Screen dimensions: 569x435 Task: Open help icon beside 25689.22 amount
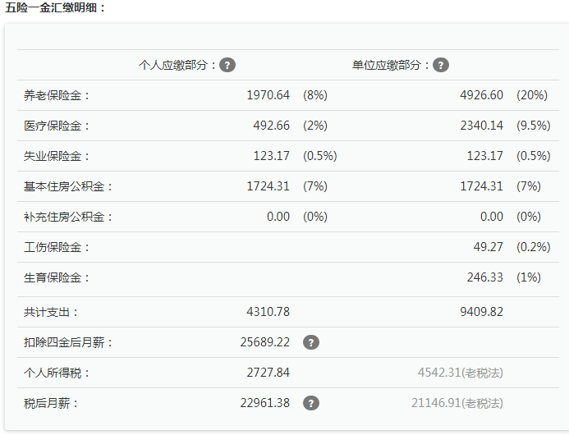pyautogui.click(x=310, y=342)
